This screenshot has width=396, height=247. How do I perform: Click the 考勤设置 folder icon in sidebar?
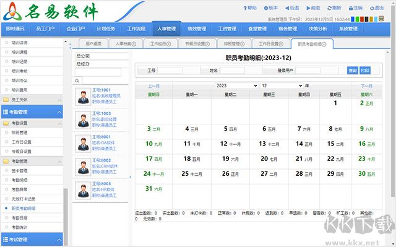point(6,123)
